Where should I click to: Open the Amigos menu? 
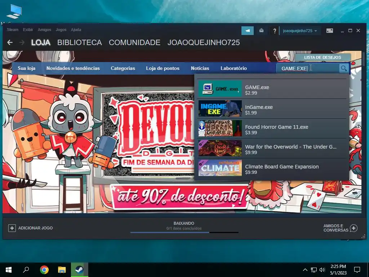pos(44,30)
